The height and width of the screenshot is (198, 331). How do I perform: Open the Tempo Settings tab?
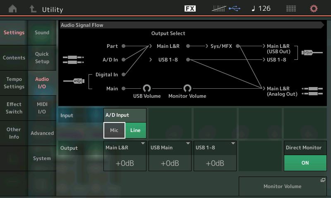pos(14,83)
